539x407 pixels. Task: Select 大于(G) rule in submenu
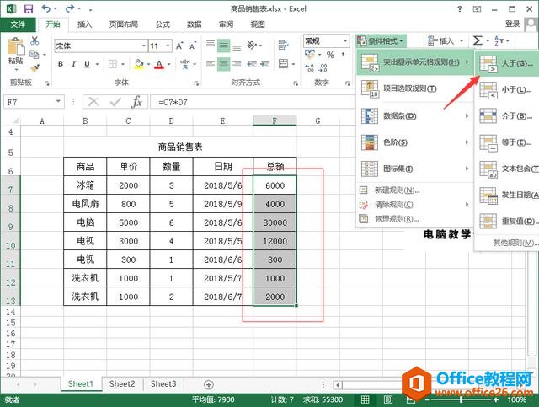click(507, 63)
